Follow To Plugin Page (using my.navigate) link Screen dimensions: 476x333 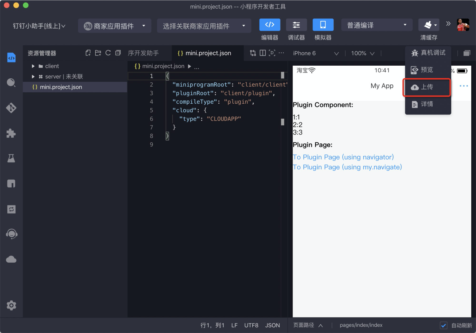tap(347, 167)
